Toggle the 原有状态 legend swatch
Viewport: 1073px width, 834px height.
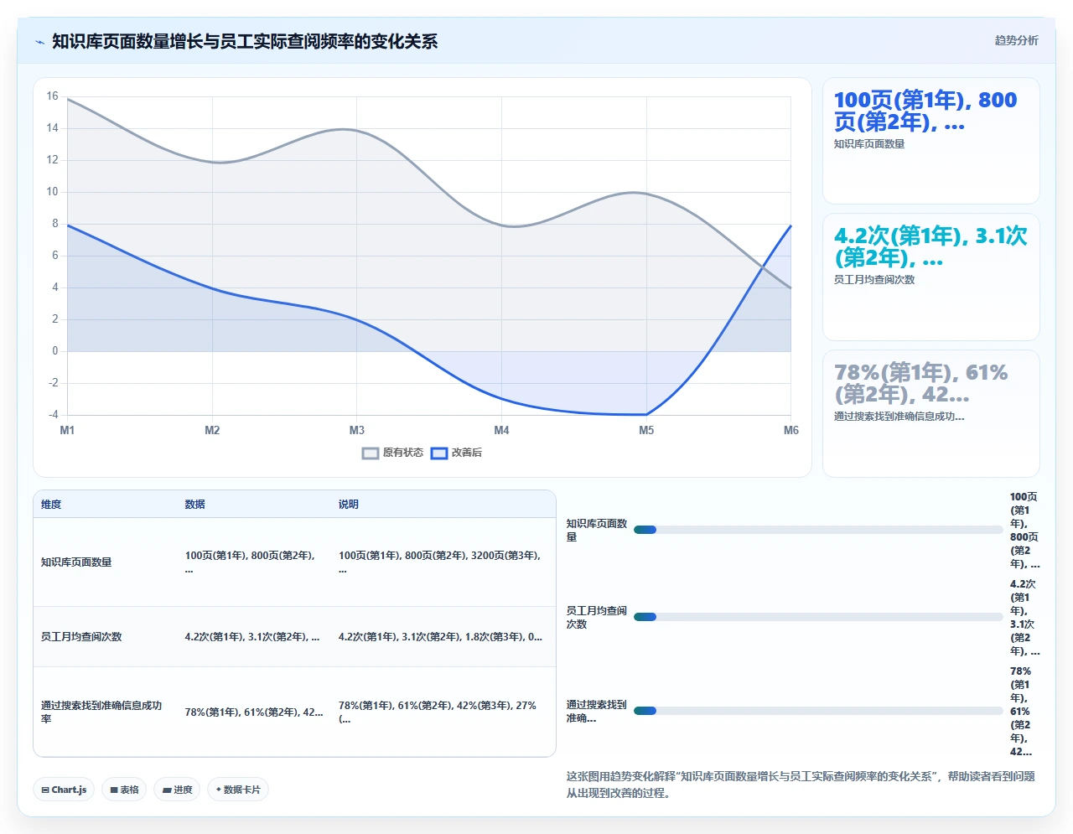(x=371, y=453)
